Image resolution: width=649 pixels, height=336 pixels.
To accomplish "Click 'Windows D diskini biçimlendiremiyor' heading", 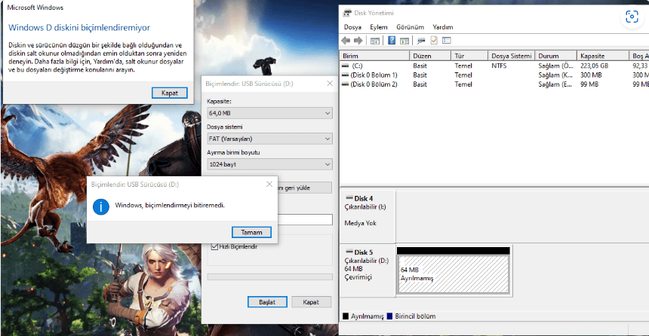I will click(x=79, y=28).
